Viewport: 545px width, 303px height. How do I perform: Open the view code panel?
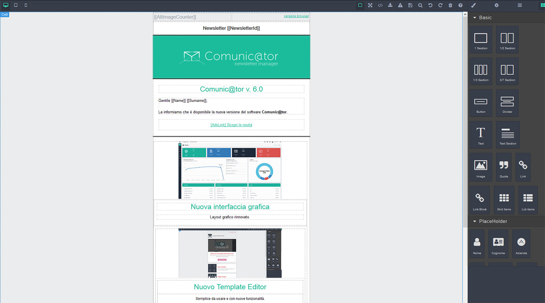(380, 5)
